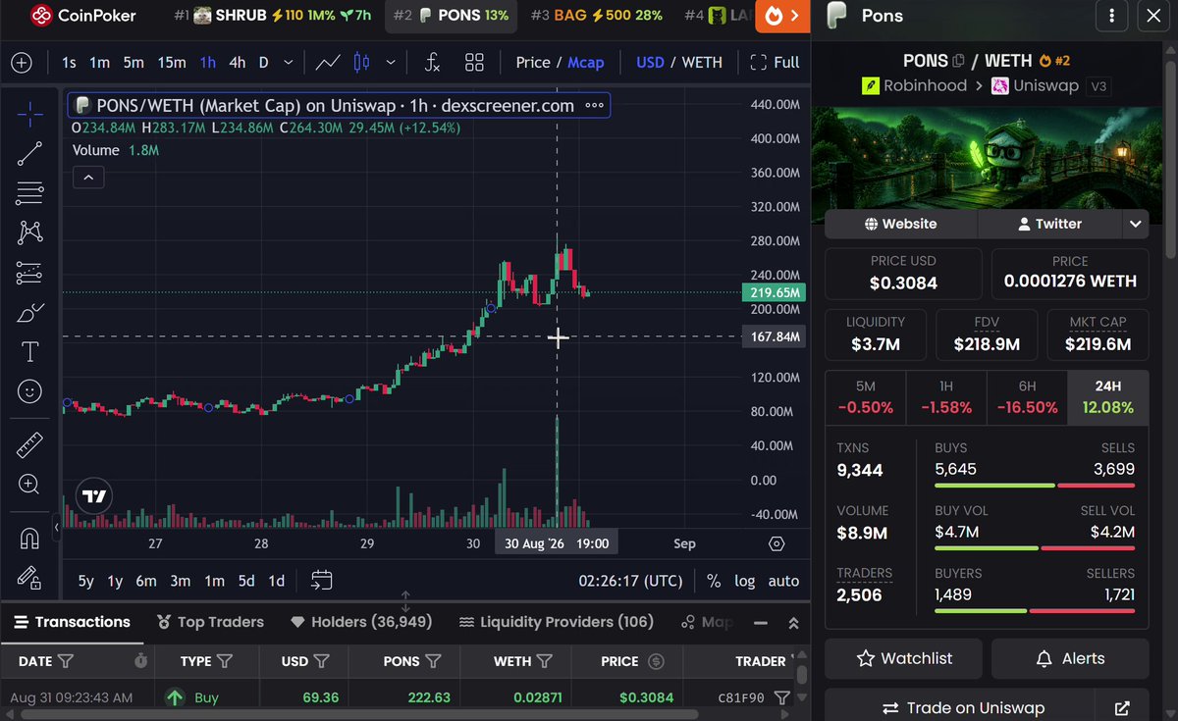Expand the social links dropdown beside Twitter
Viewport: 1178px width, 721px height.
[x=1136, y=224]
